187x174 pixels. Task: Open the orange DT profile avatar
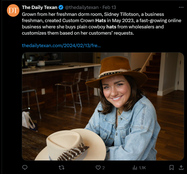pyautogui.click(x=13, y=11)
